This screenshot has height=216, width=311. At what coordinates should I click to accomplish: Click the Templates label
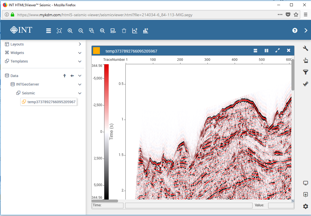point(19,61)
